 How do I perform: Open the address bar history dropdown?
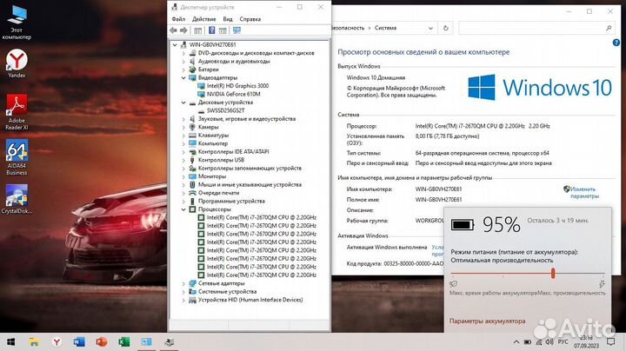point(430,29)
